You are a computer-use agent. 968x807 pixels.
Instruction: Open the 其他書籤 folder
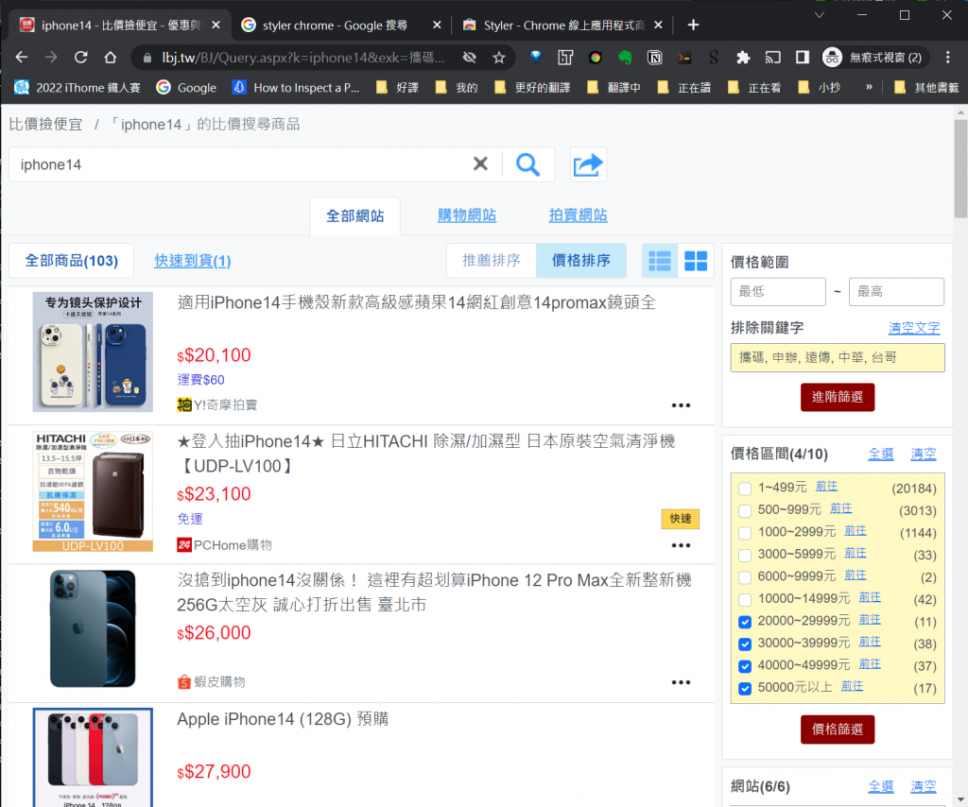click(926, 88)
